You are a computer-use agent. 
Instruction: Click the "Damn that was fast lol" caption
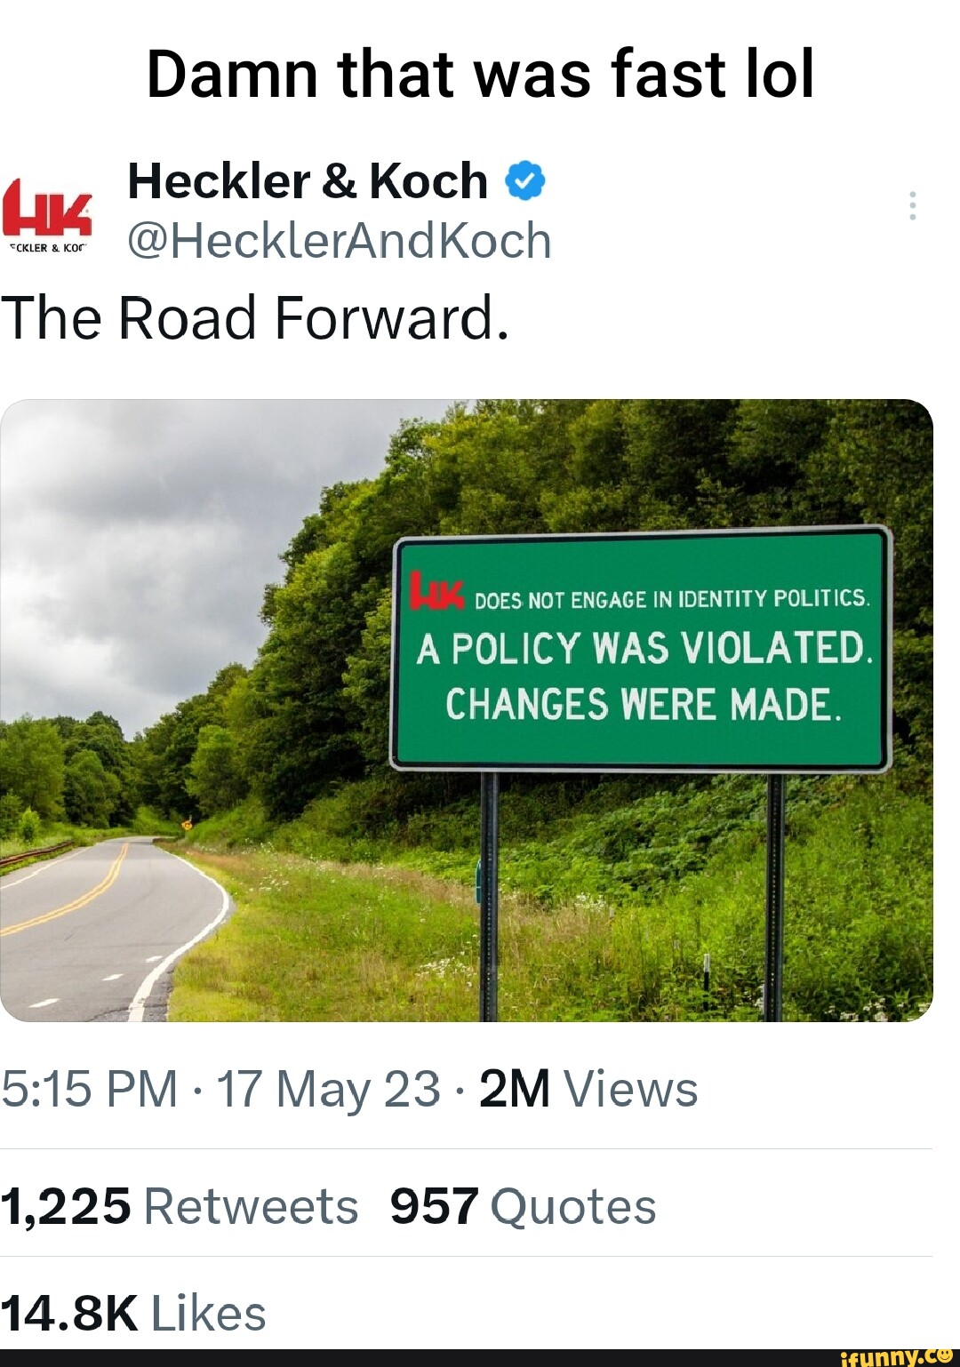coord(480,74)
